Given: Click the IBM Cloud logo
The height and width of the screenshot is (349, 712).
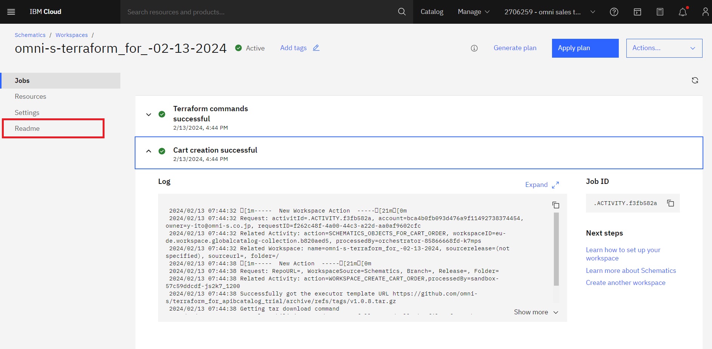Looking at the screenshot, I should 45,12.
